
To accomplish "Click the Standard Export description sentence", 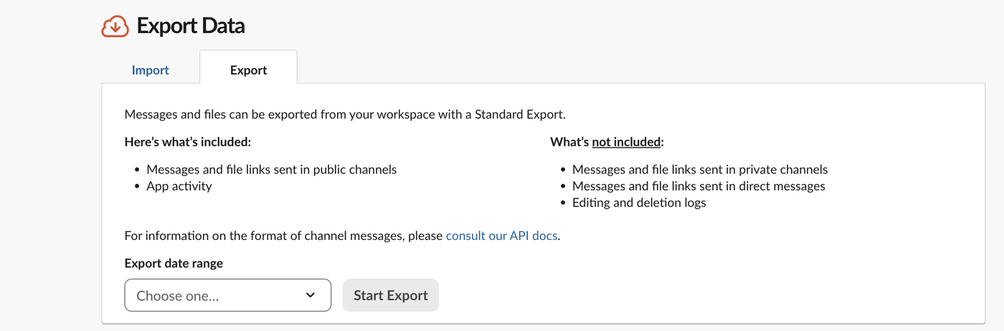I will pyautogui.click(x=345, y=114).
